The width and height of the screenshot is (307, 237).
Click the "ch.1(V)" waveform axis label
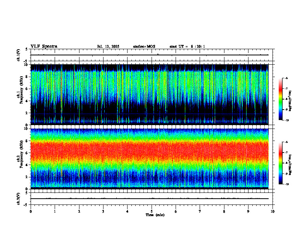(19, 55)
